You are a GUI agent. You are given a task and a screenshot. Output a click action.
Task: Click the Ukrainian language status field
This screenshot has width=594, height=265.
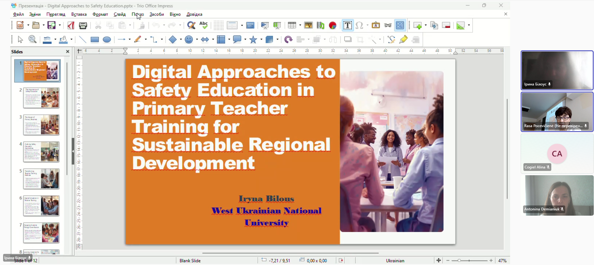tap(395, 261)
